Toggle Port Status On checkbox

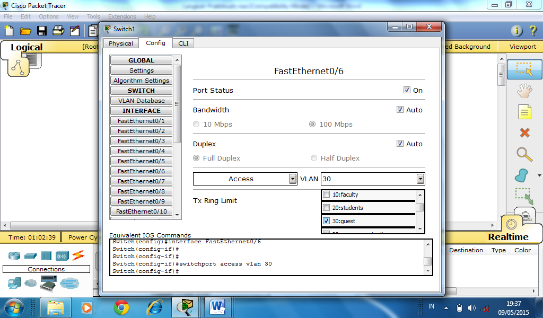pyautogui.click(x=407, y=90)
